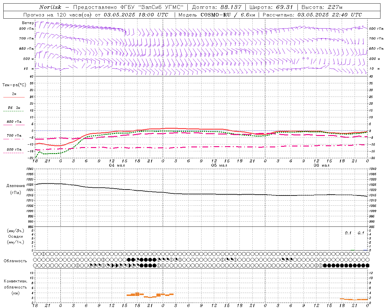The image size is (385, 308).
Task: Click the 'Давление' pressure panel label
Action: coord(16,186)
